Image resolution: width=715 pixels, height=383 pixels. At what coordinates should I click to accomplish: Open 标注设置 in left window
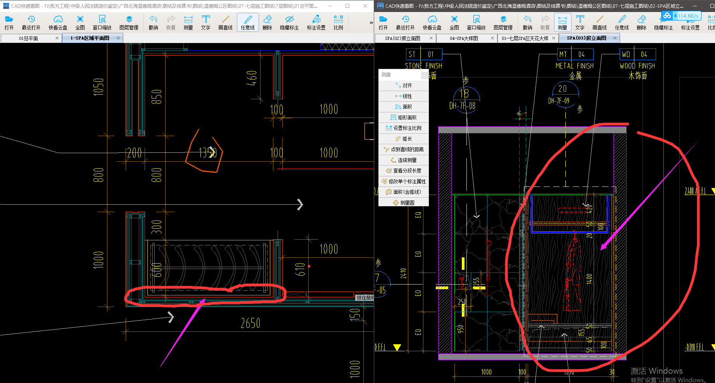coord(316,22)
